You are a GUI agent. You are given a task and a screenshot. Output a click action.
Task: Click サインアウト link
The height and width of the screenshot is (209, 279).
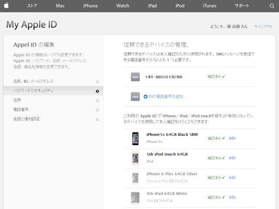tap(263, 27)
